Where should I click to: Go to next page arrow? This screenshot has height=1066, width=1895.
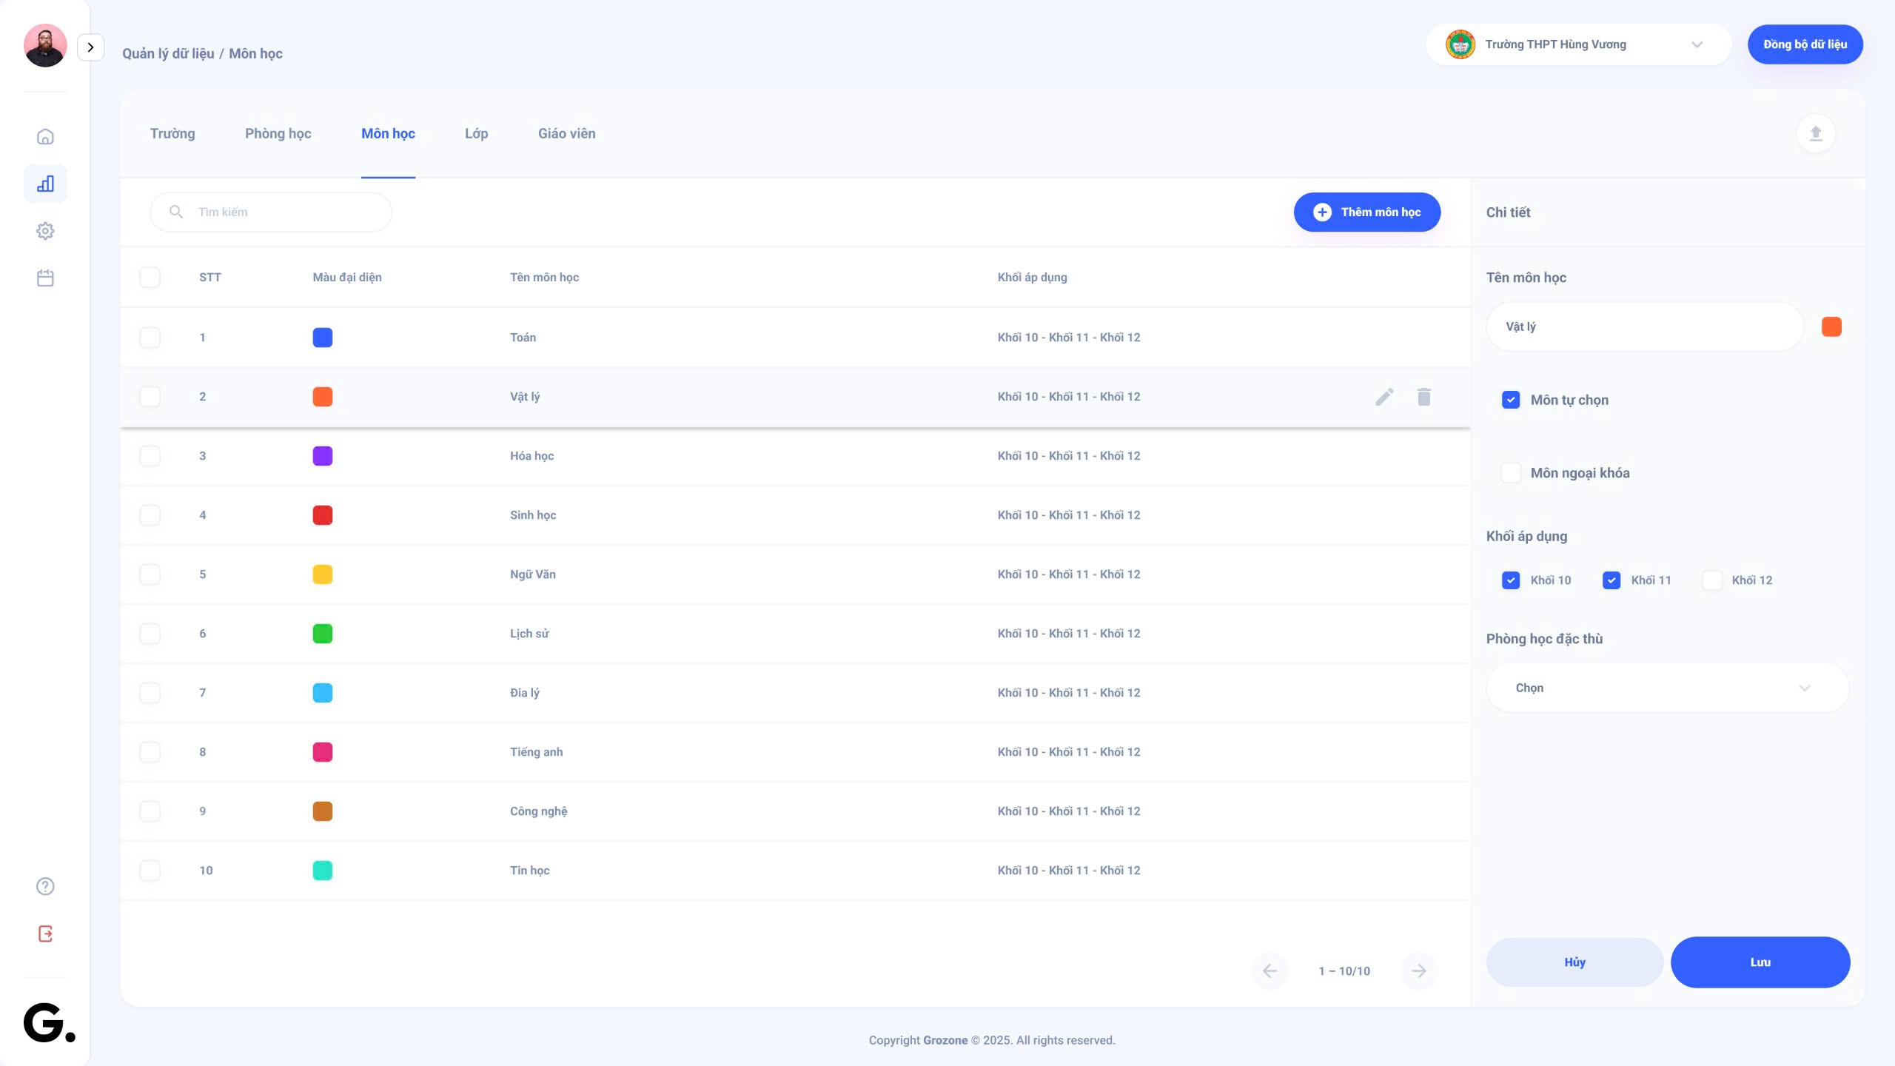tap(1418, 971)
